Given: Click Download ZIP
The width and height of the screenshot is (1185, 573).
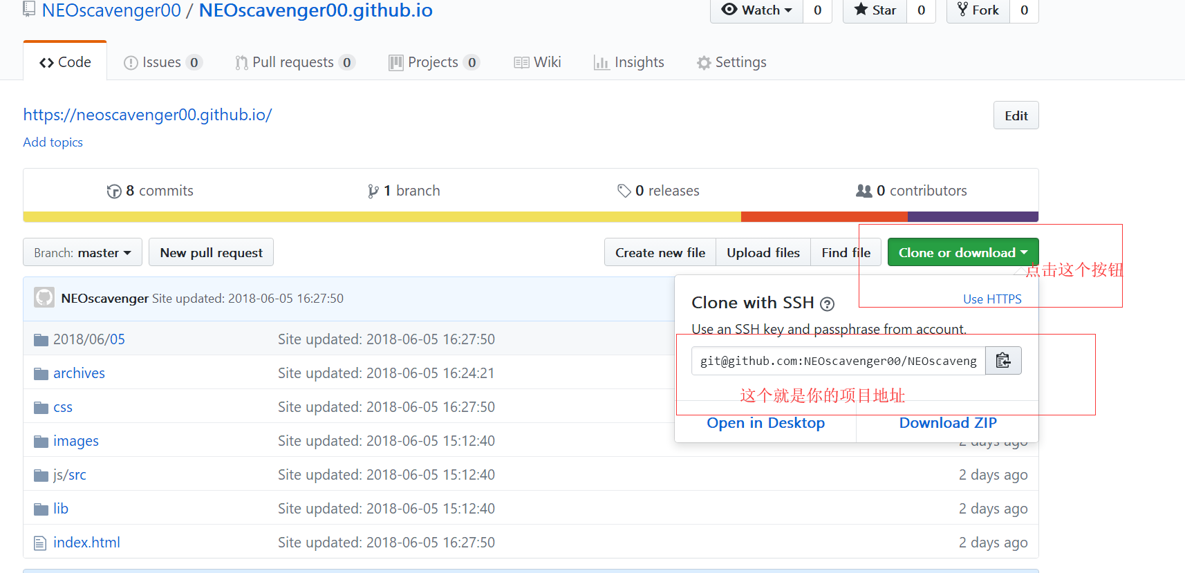Looking at the screenshot, I should [948, 423].
